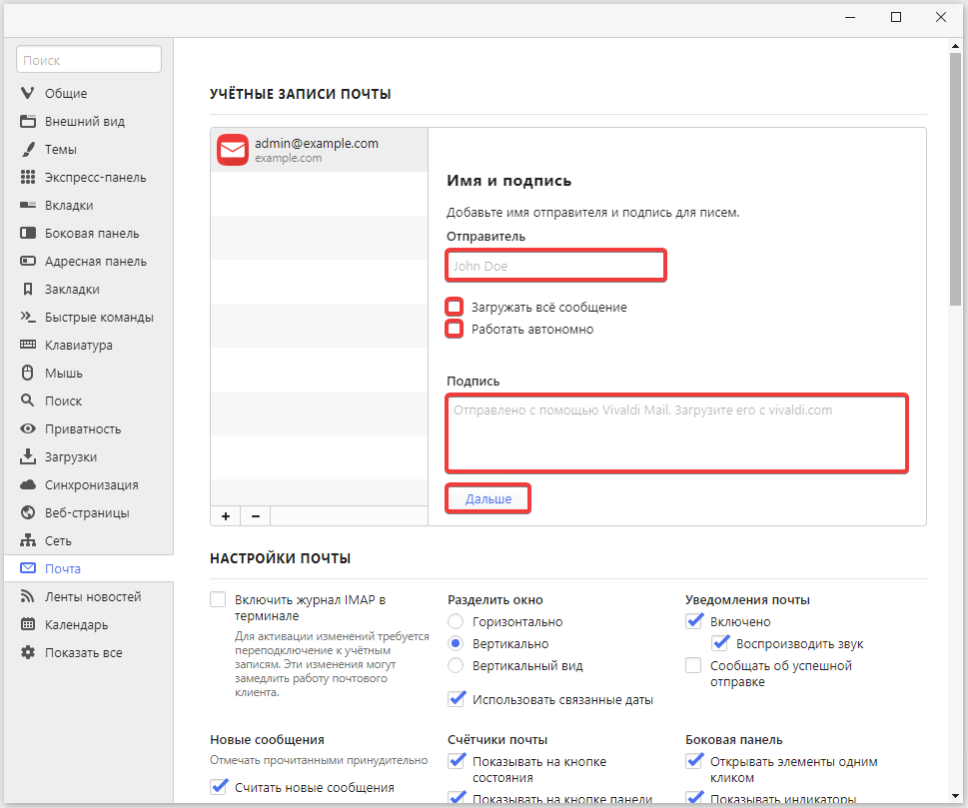Select the 'Горизонтально' split window radio

(x=456, y=622)
